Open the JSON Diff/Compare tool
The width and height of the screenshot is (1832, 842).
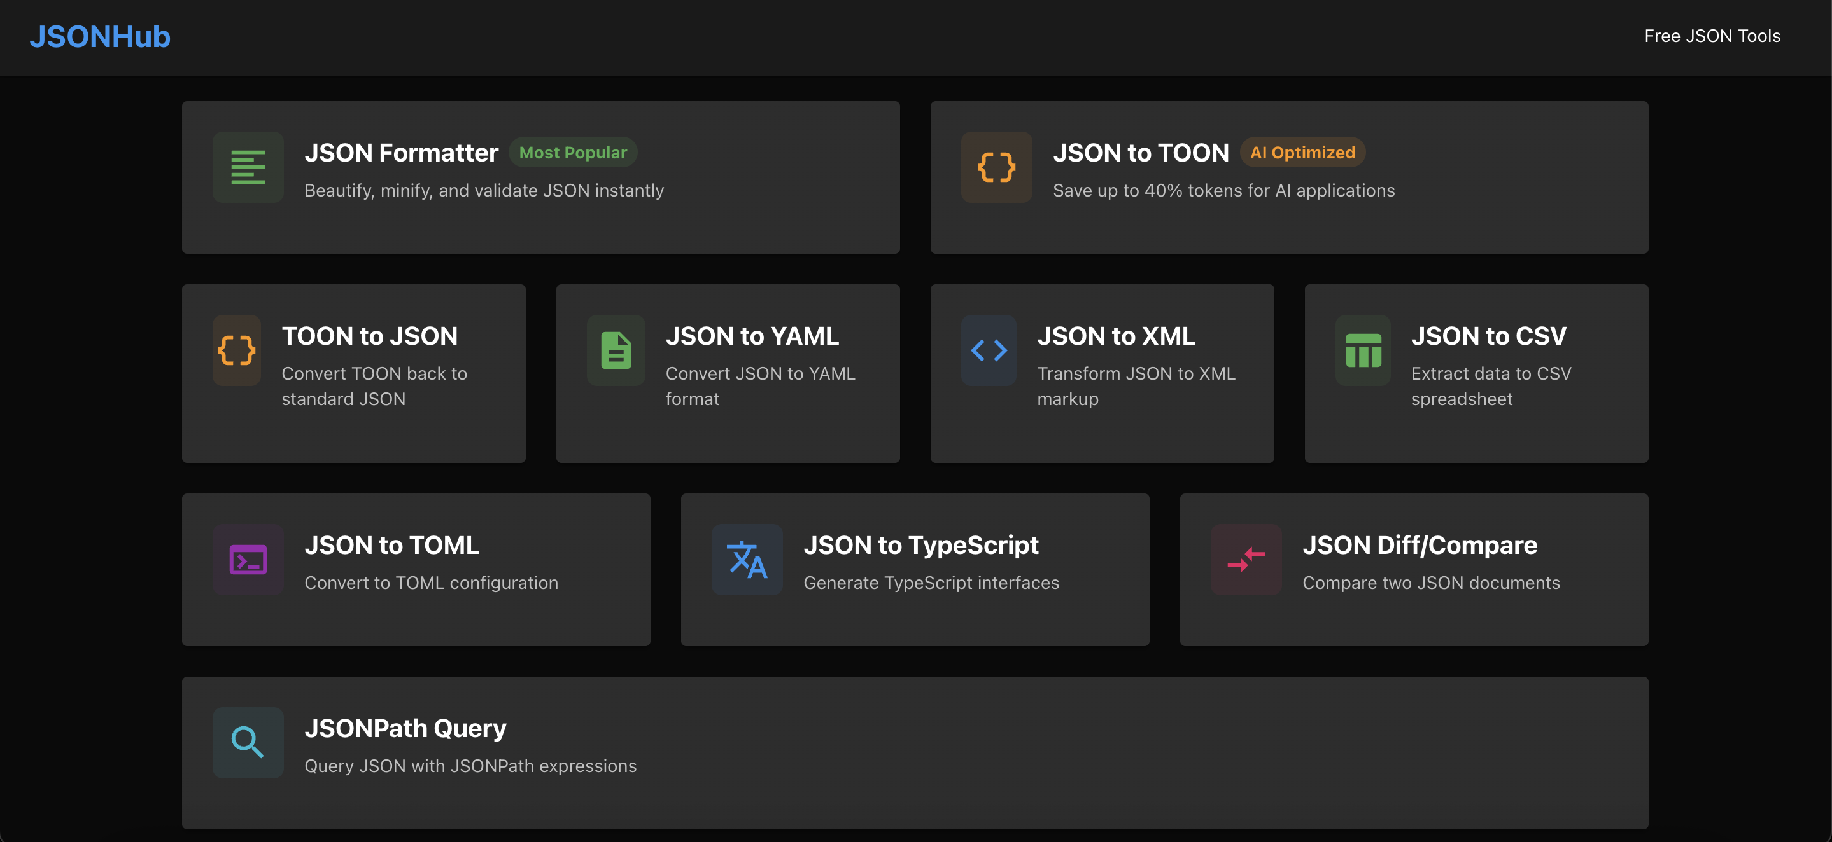pyautogui.click(x=1414, y=570)
